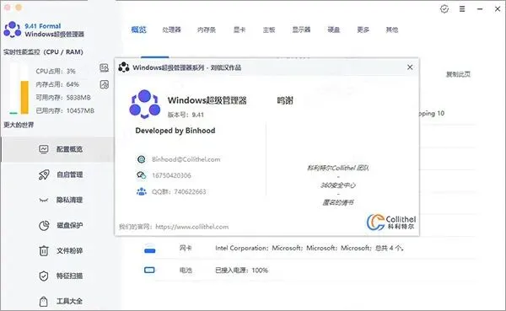Screen dimensions: 506x311
Task: Click the 网卡 label in the overview list
Action: click(x=186, y=248)
